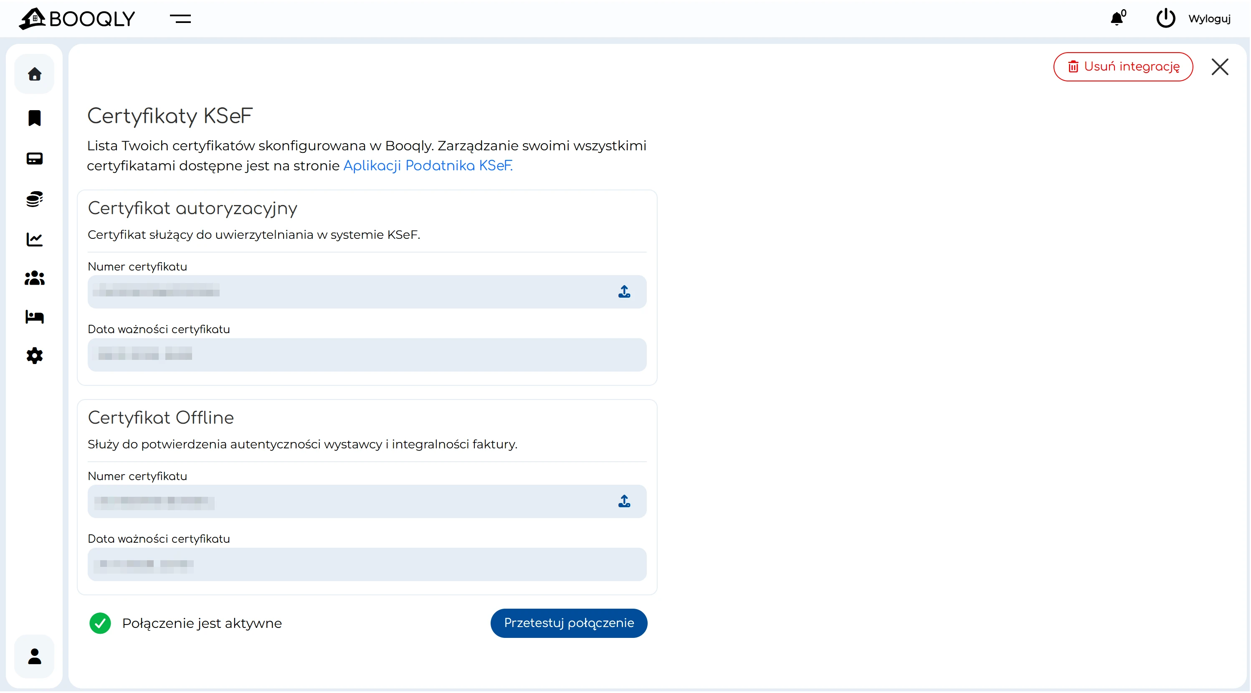The width and height of the screenshot is (1251, 693).
Task: Open the bed rooms sidebar icon
Action: click(x=35, y=316)
